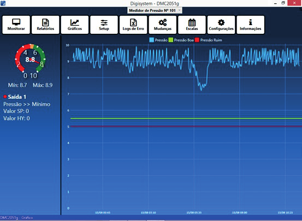Screen dimensions: 302x221
Task: Open Escalas calendar button
Action: tap(192, 25)
